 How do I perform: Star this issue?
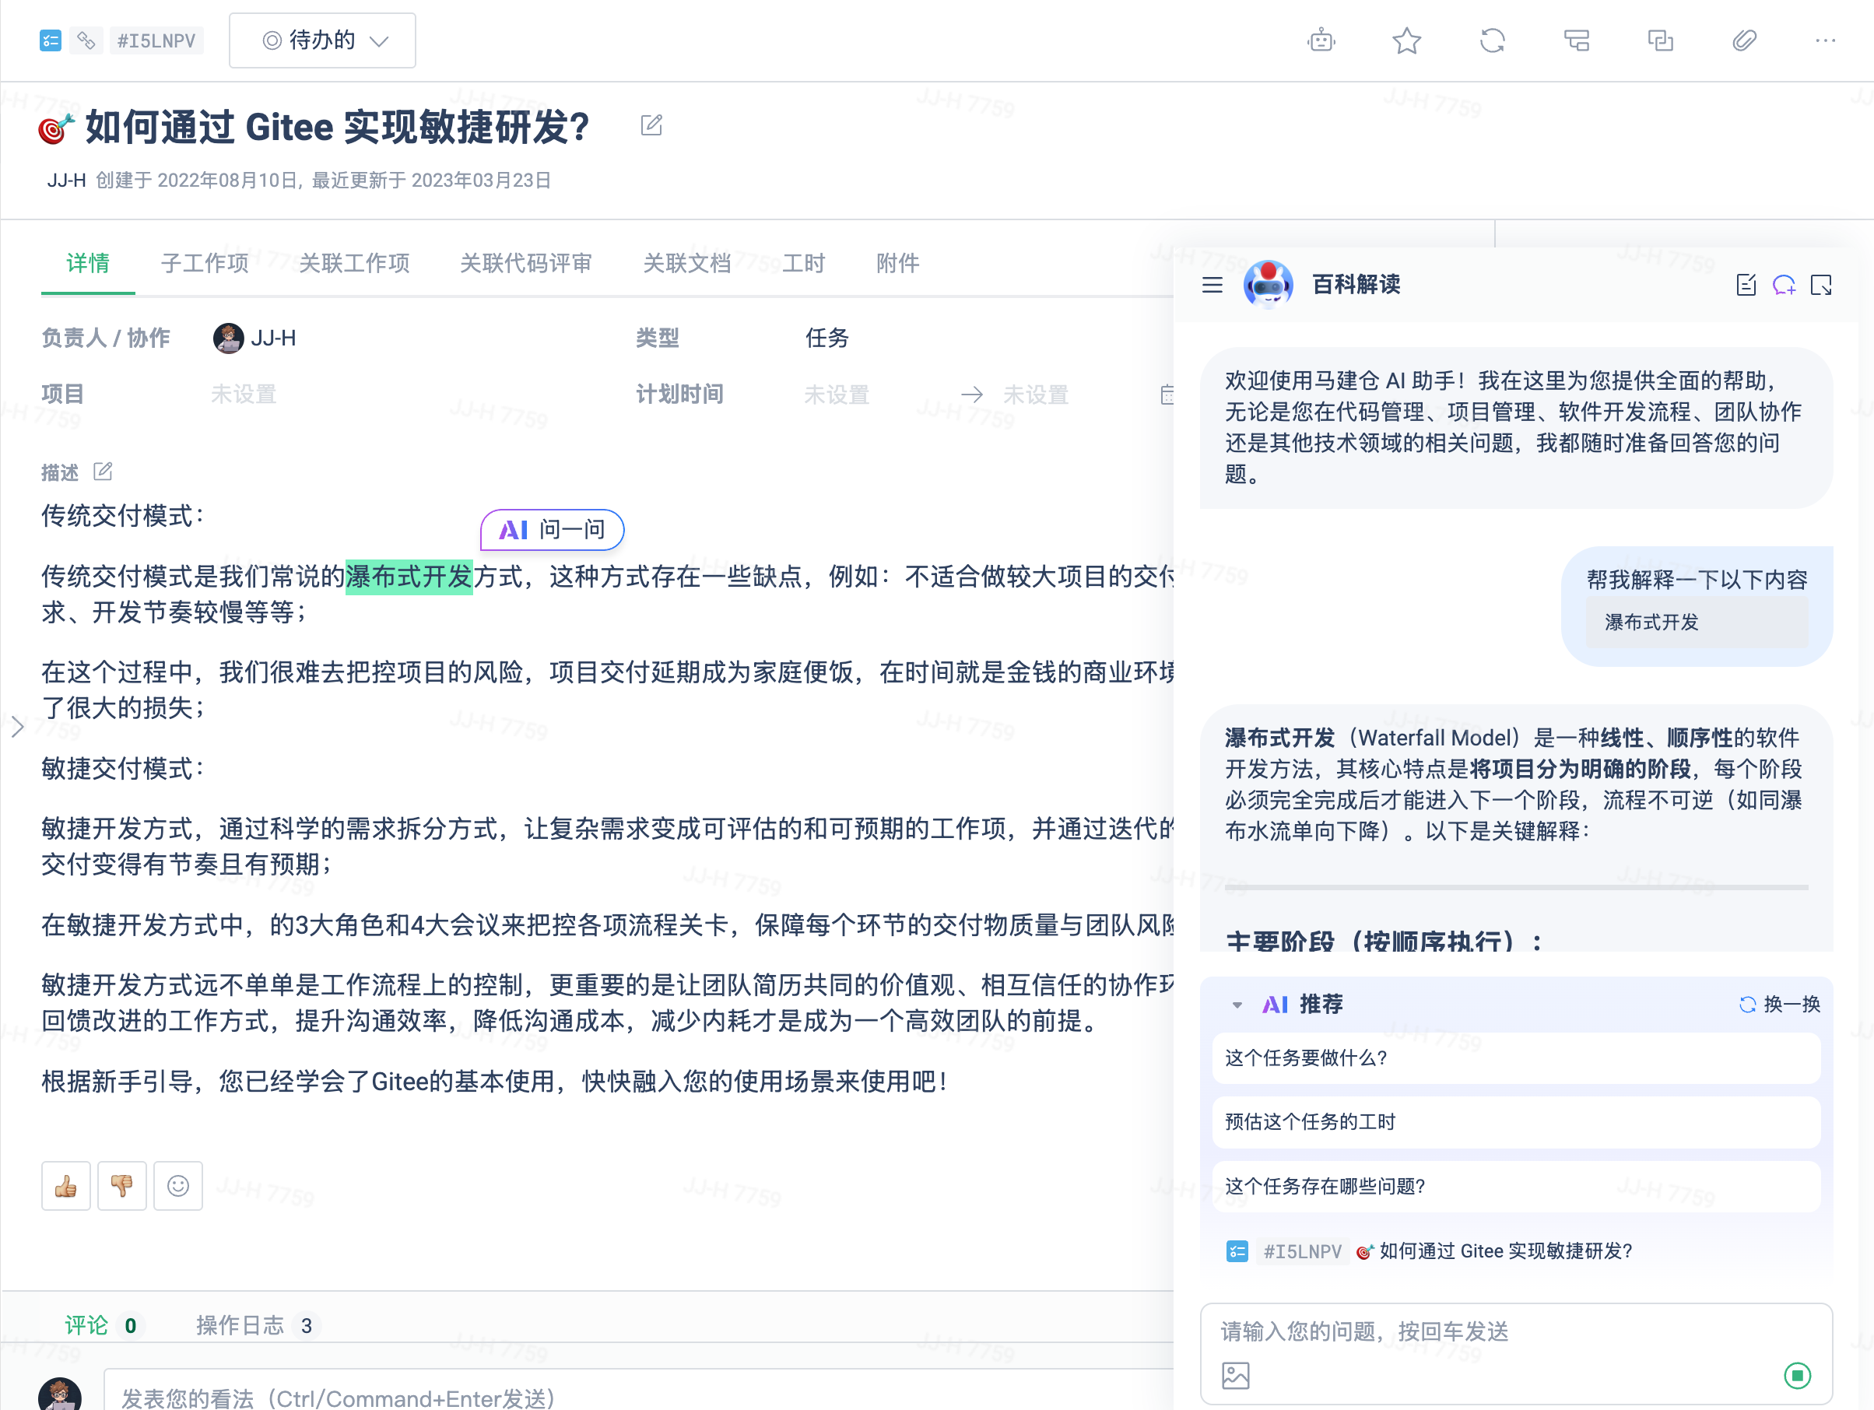pos(1406,40)
